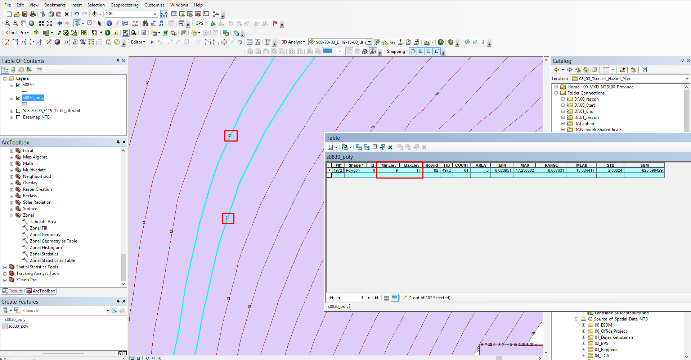
Task: Open the Geoprocessing menu
Action: (x=124, y=5)
